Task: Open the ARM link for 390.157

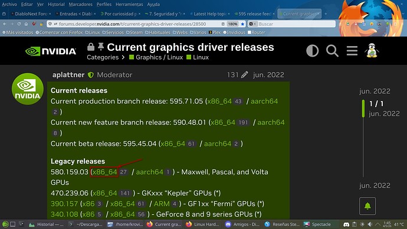Action: pyautogui.click(x=162, y=204)
